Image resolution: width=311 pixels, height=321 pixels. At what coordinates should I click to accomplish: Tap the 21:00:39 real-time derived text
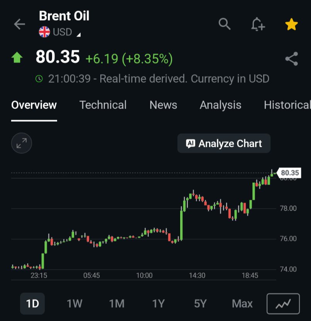[x=159, y=79]
